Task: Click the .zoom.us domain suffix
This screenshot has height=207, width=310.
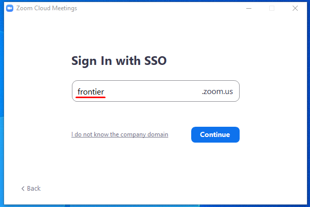Action: 217,91
